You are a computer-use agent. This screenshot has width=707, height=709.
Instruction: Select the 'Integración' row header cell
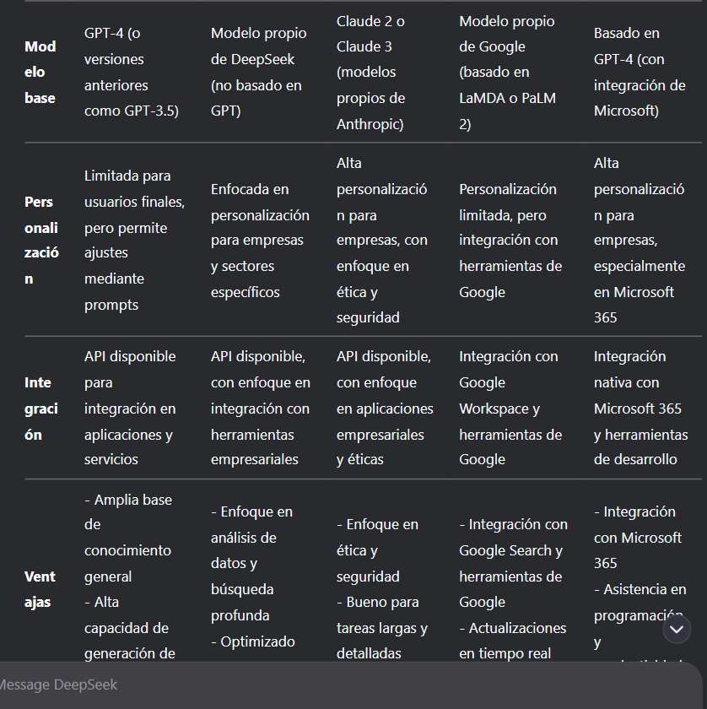41,409
